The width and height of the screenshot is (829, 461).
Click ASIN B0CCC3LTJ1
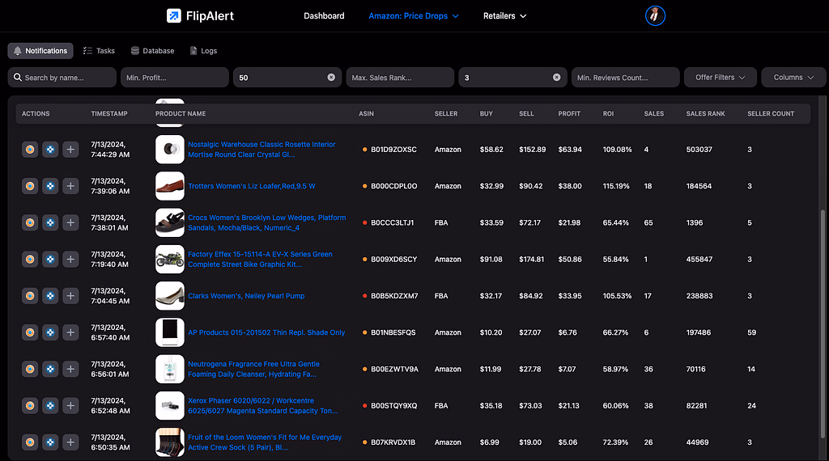[393, 223]
